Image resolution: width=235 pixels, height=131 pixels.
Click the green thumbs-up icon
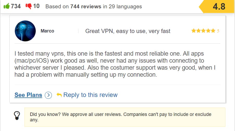coord(6,6)
